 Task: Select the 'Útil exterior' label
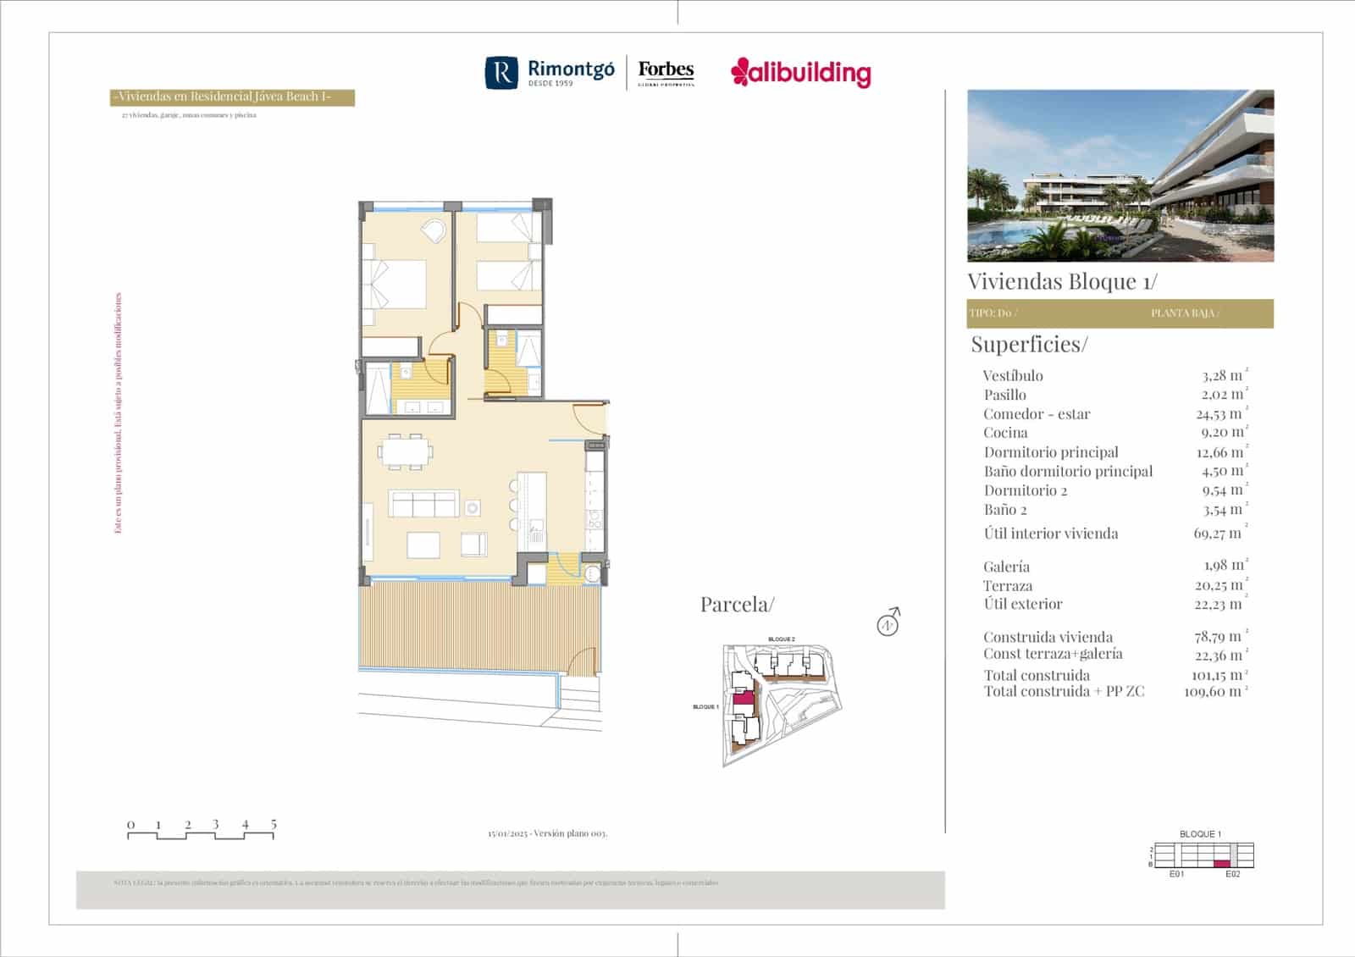click(1023, 605)
